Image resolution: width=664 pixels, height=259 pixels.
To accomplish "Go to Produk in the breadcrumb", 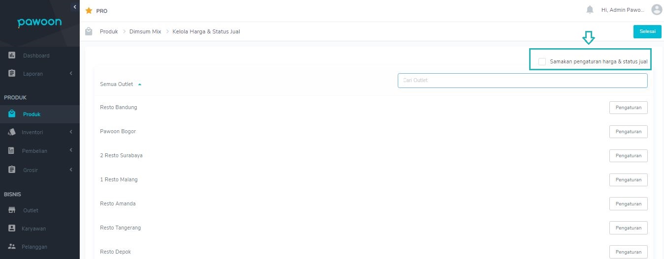I will point(109,31).
